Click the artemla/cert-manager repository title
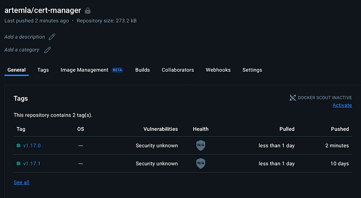Image resolution: width=361 pixels, height=198 pixels. pyautogui.click(x=42, y=10)
